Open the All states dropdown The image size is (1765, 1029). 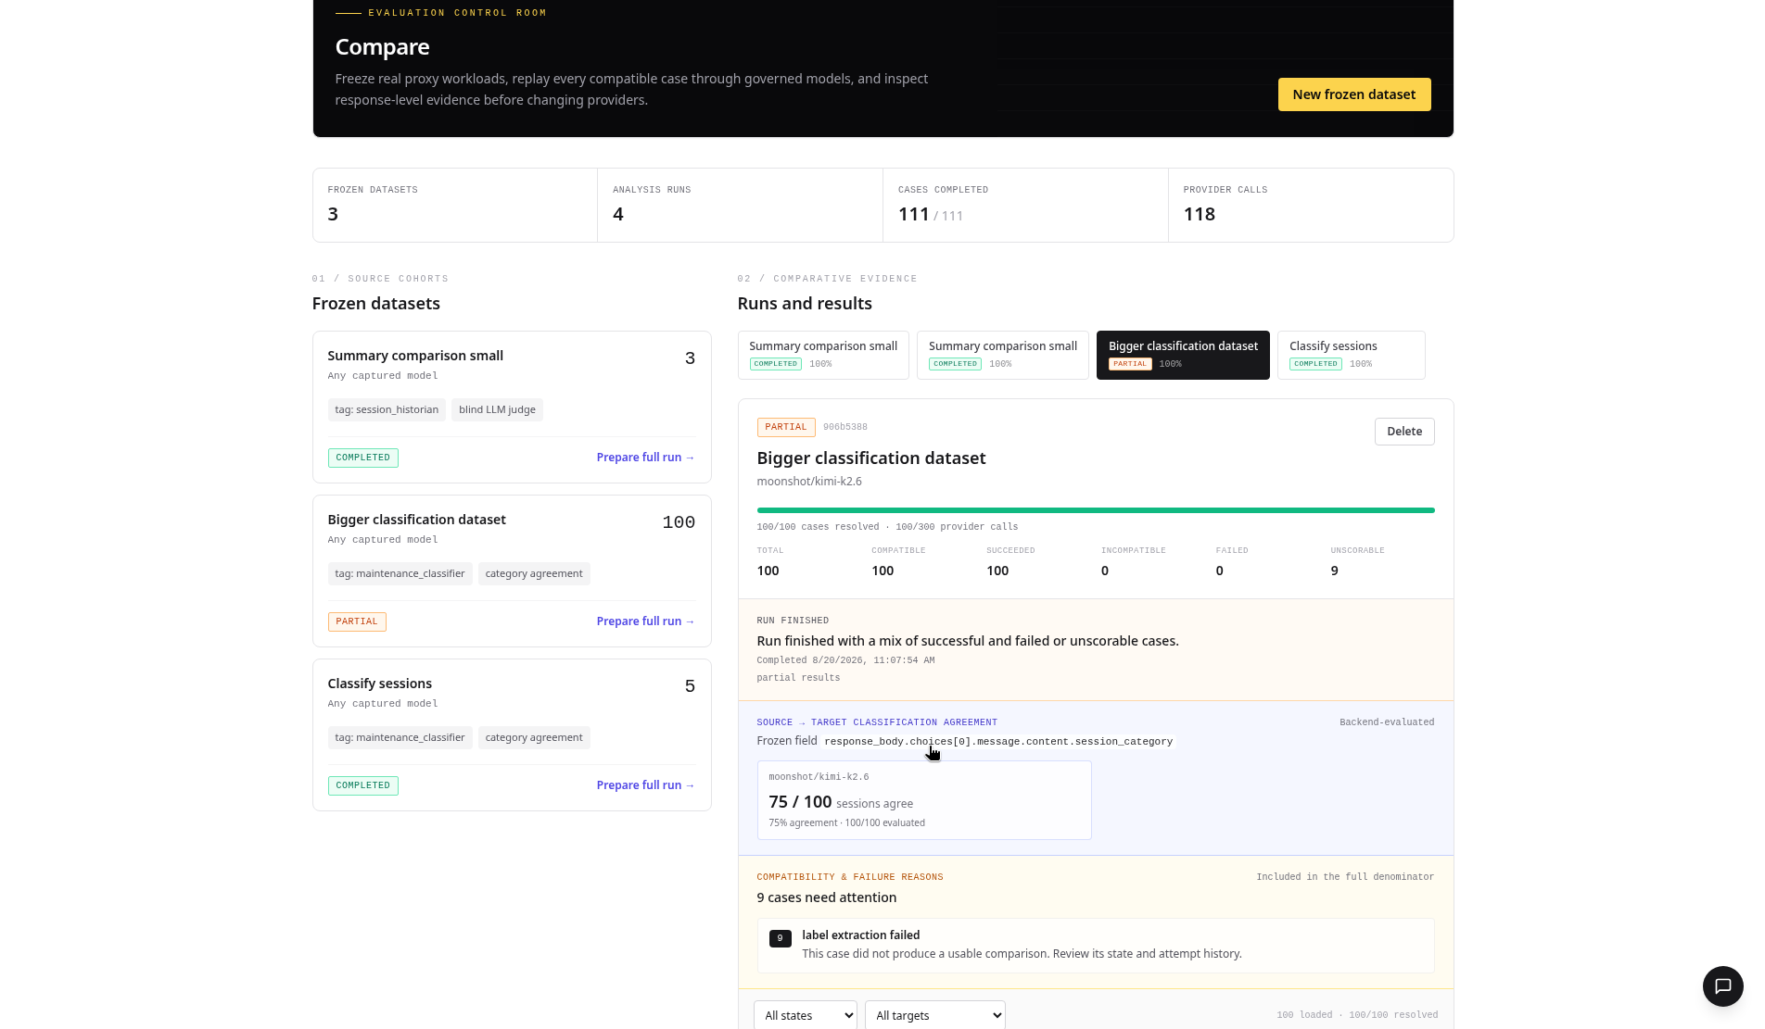tap(805, 1015)
